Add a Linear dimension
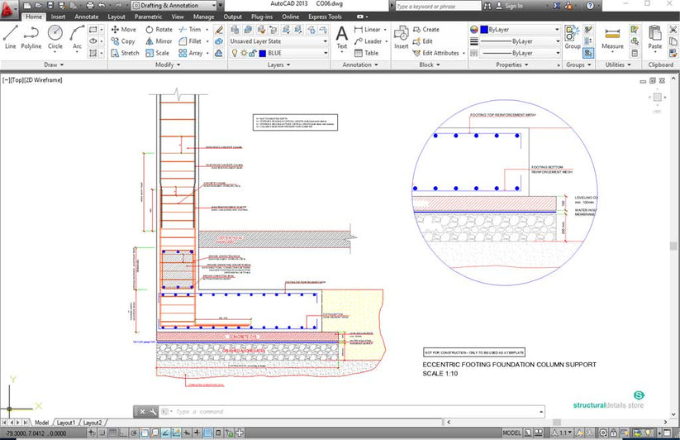Image resolution: width=680 pixels, height=440 pixels. pos(368,30)
